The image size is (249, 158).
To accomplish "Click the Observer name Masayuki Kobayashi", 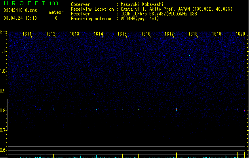I will 142,4.
